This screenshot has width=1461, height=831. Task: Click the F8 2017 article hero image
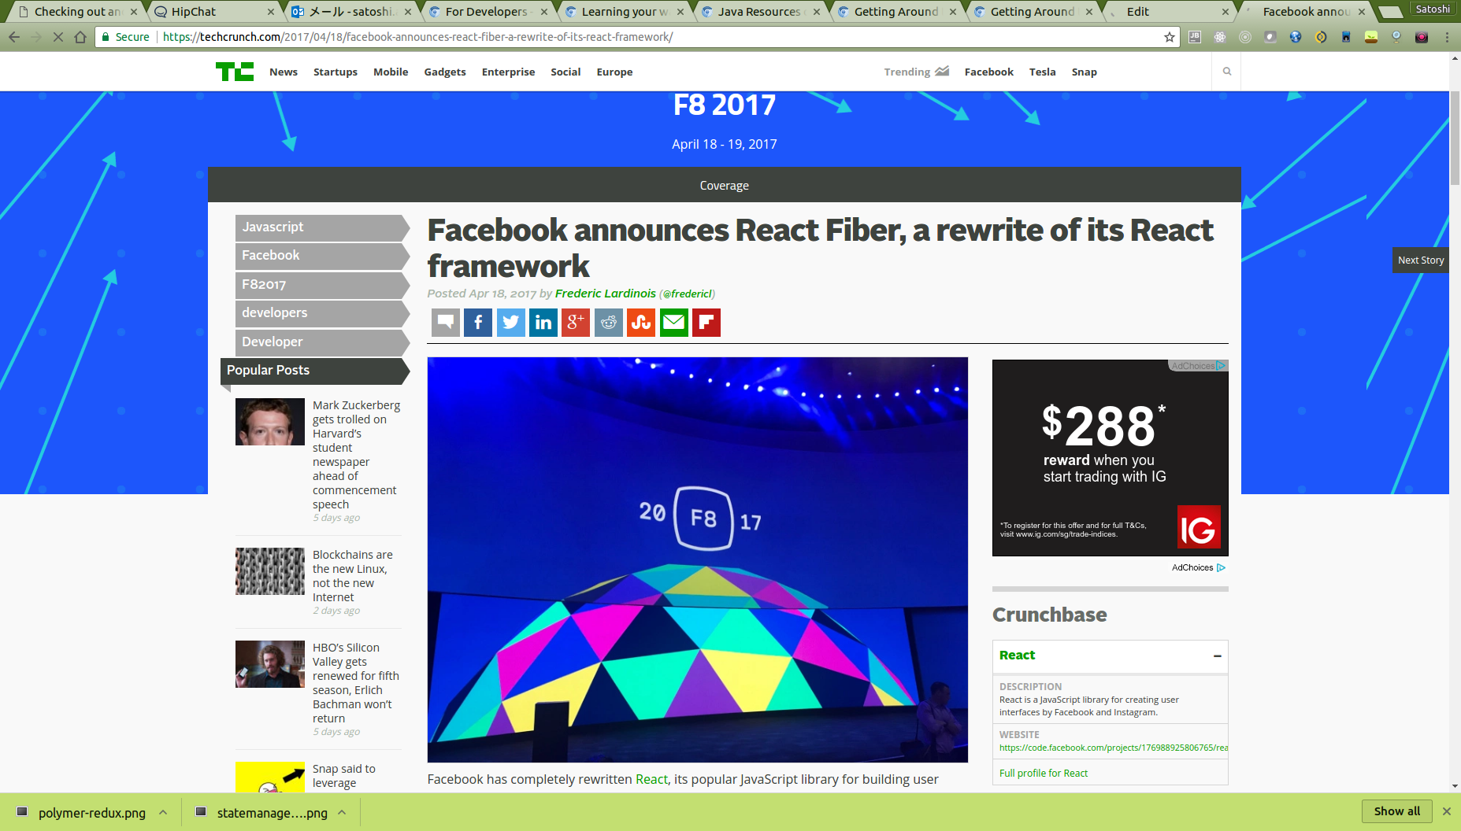click(697, 560)
